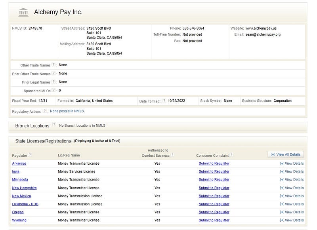
Task: Click the help icon beside Consumer Complaint header
Action: click(x=232, y=155)
